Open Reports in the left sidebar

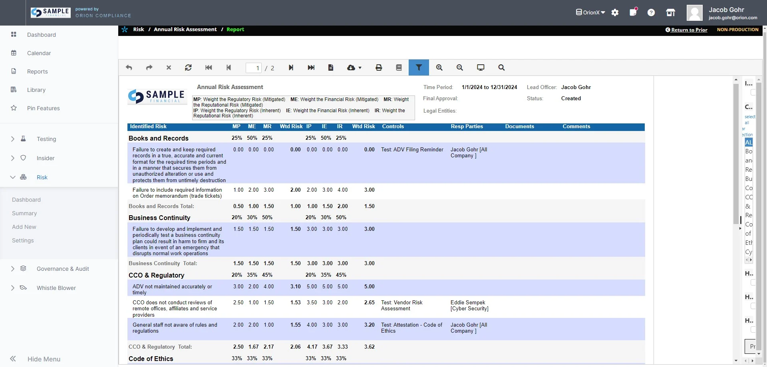click(x=37, y=71)
